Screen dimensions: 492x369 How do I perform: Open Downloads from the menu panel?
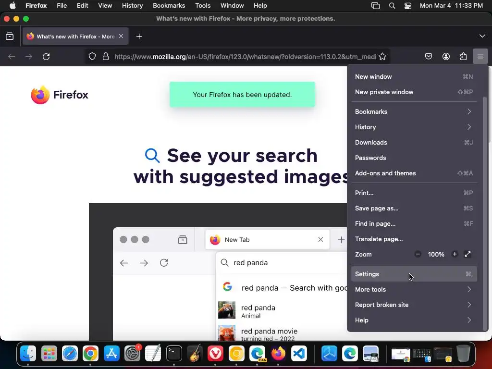(x=414, y=142)
